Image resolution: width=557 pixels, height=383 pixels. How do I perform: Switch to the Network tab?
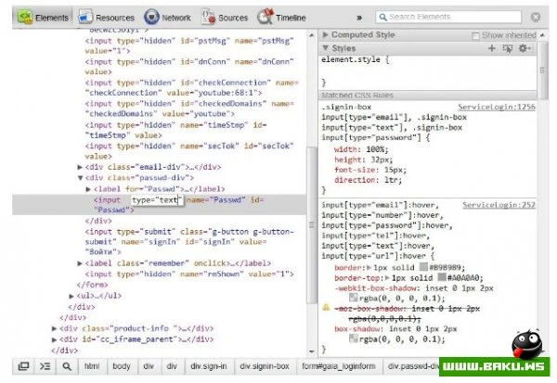pos(167,17)
